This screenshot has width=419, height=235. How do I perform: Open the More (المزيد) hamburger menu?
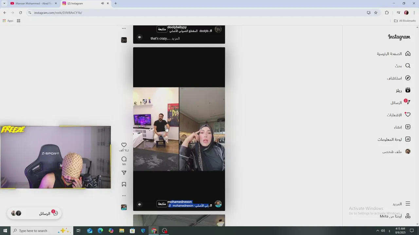(408, 204)
